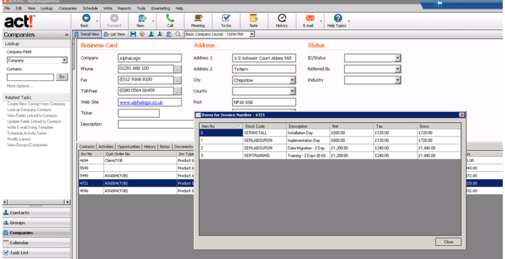The image size is (505, 259).
Task: Open the New button dropdown arrow
Action: point(153,21)
